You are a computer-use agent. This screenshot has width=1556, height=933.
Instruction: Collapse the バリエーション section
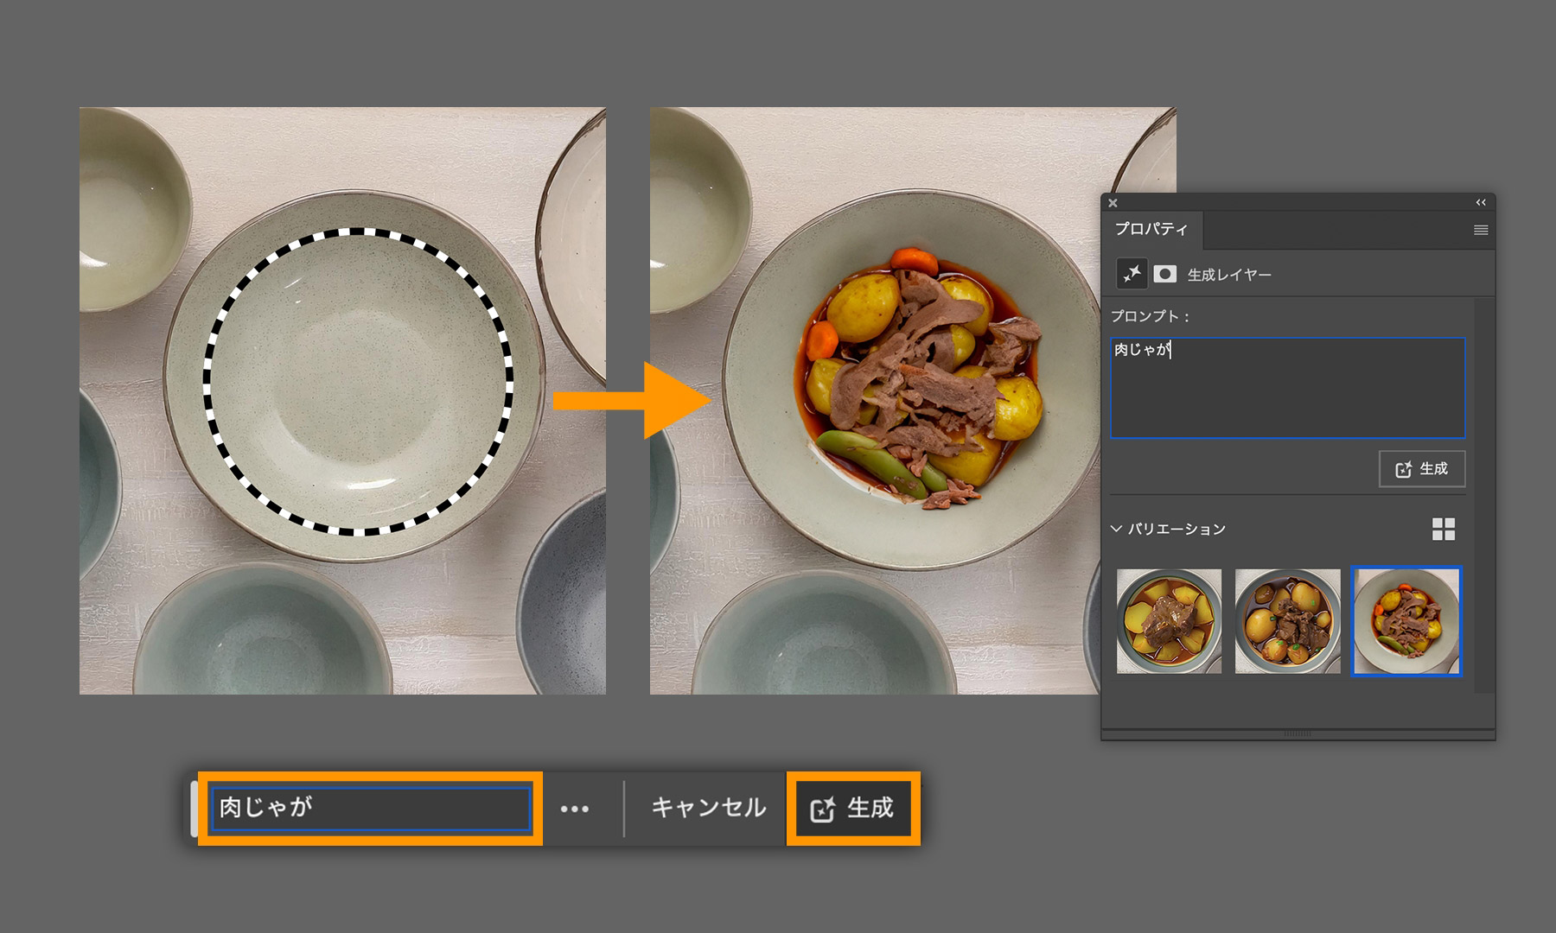[x=1117, y=529]
